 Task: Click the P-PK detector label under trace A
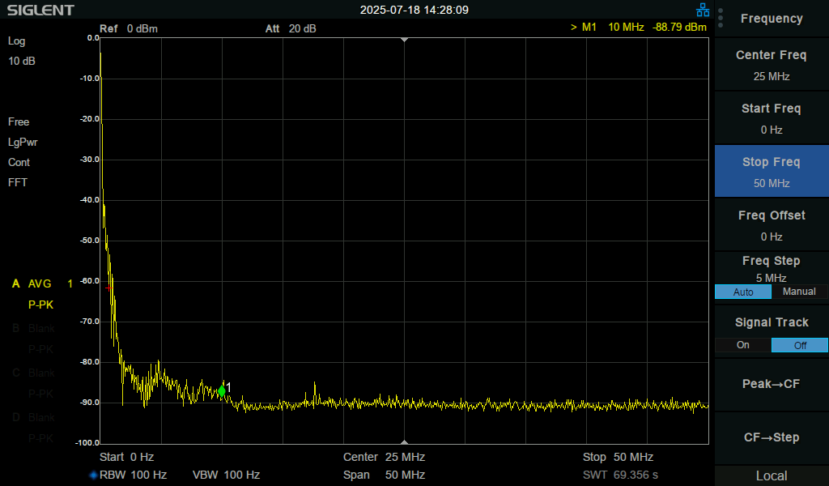click(40, 305)
